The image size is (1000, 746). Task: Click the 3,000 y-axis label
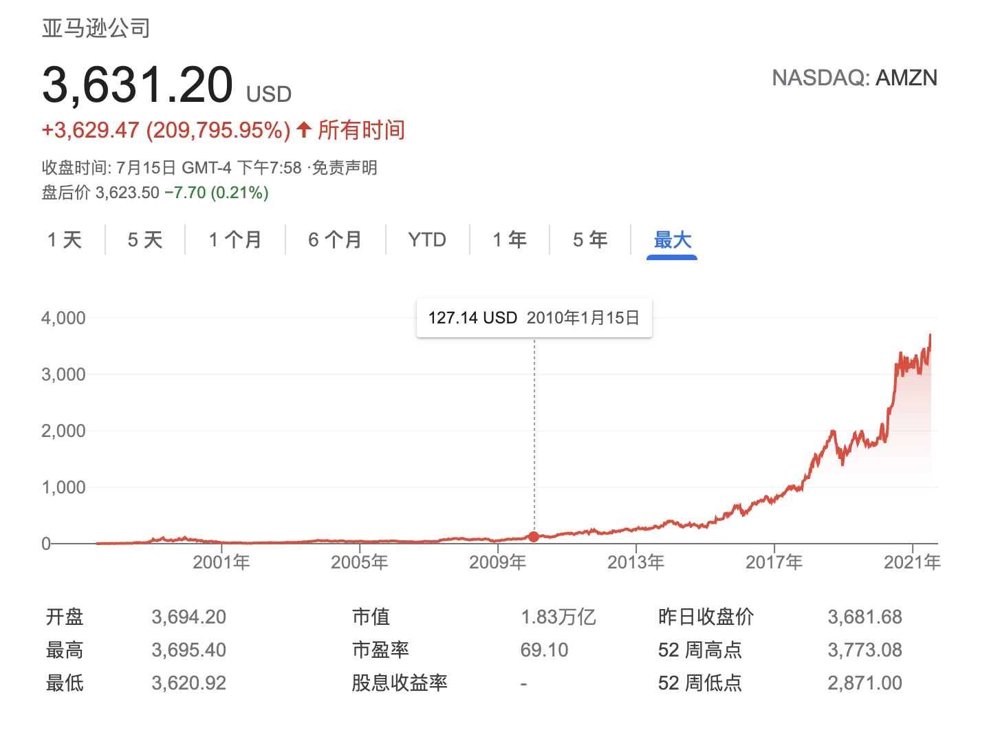point(63,374)
